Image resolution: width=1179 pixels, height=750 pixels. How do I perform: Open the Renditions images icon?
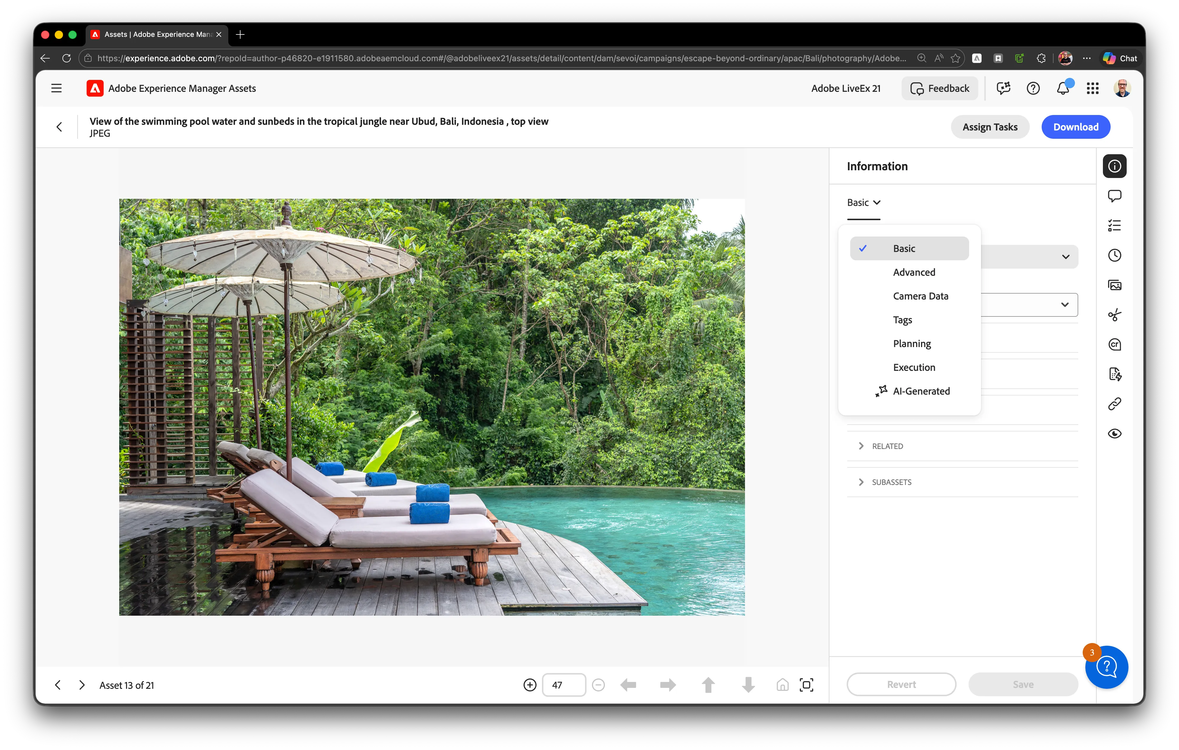coord(1114,285)
